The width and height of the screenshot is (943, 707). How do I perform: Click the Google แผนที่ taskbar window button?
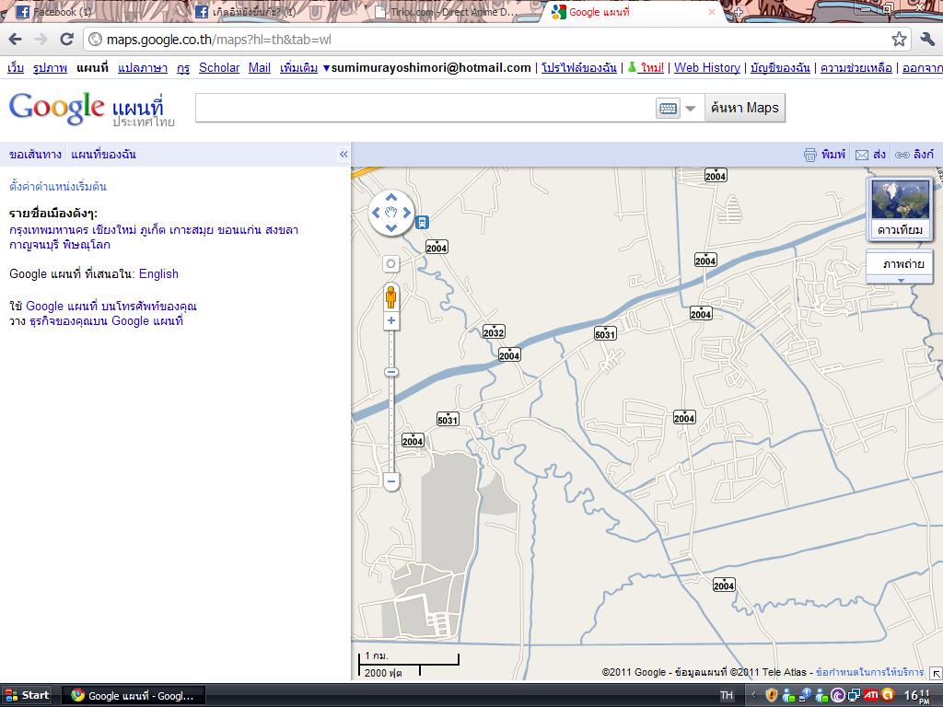click(x=134, y=696)
